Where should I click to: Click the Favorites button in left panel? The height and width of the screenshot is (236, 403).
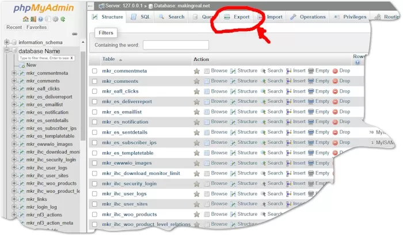click(x=36, y=27)
